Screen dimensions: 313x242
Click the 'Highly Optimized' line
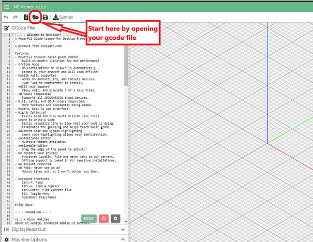[30, 112]
